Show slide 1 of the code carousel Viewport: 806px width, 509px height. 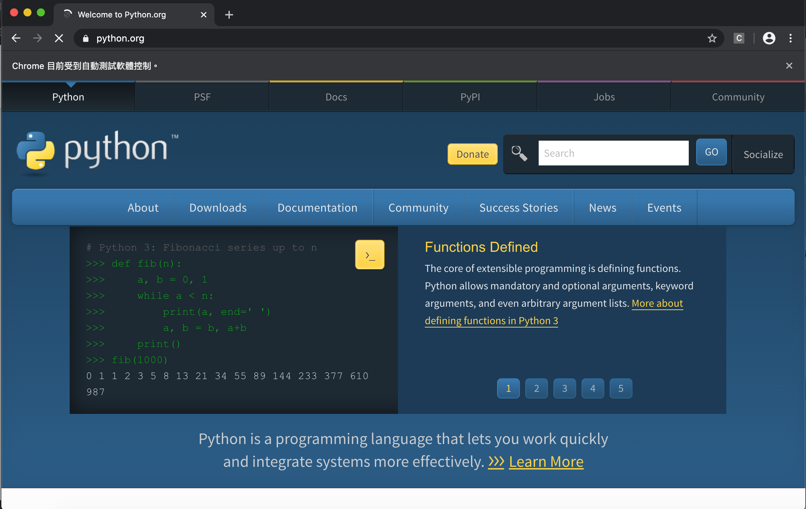509,388
